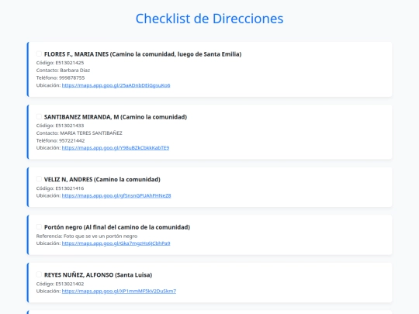The image size is (419, 314).
Task: Check the SANTIBANEZ MIRANDA, M checkbox
Action: pyautogui.click(x=39, y=116)
